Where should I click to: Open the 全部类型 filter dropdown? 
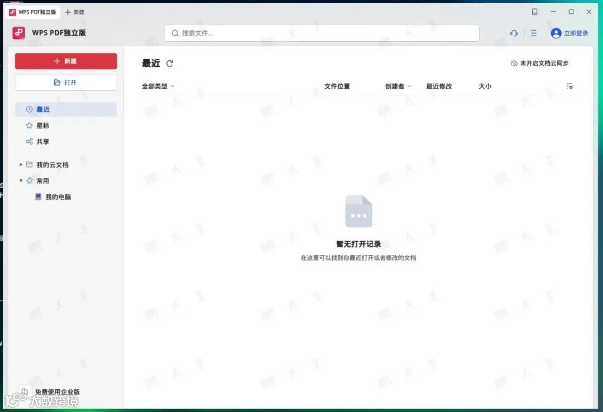tap(158, 86)
